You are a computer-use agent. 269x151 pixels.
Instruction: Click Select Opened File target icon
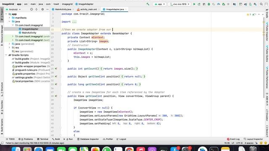tap(32, 9)
